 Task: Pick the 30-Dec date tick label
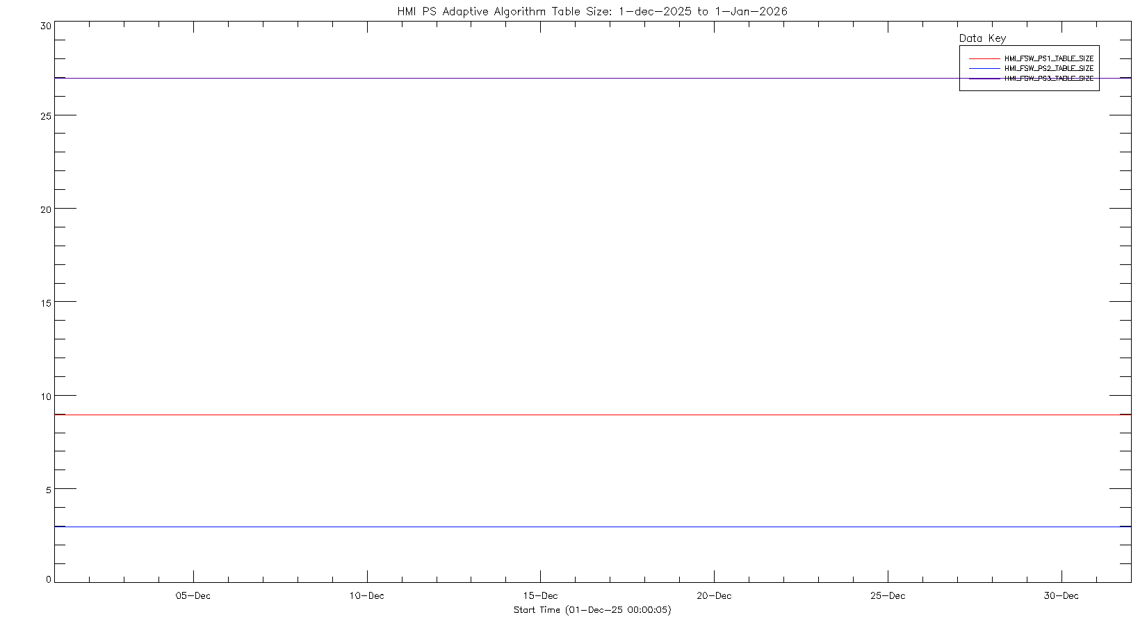[1061, 596]
